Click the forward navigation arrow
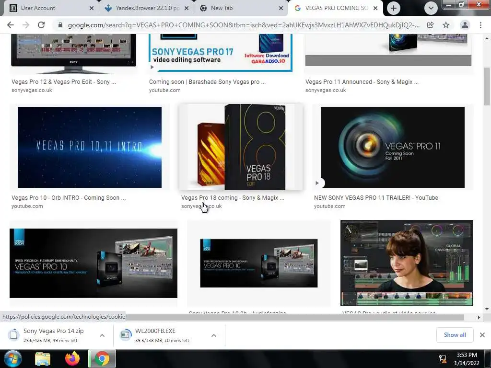The width and height of the screenshot is (491, 368). click(x=26, y=25)
